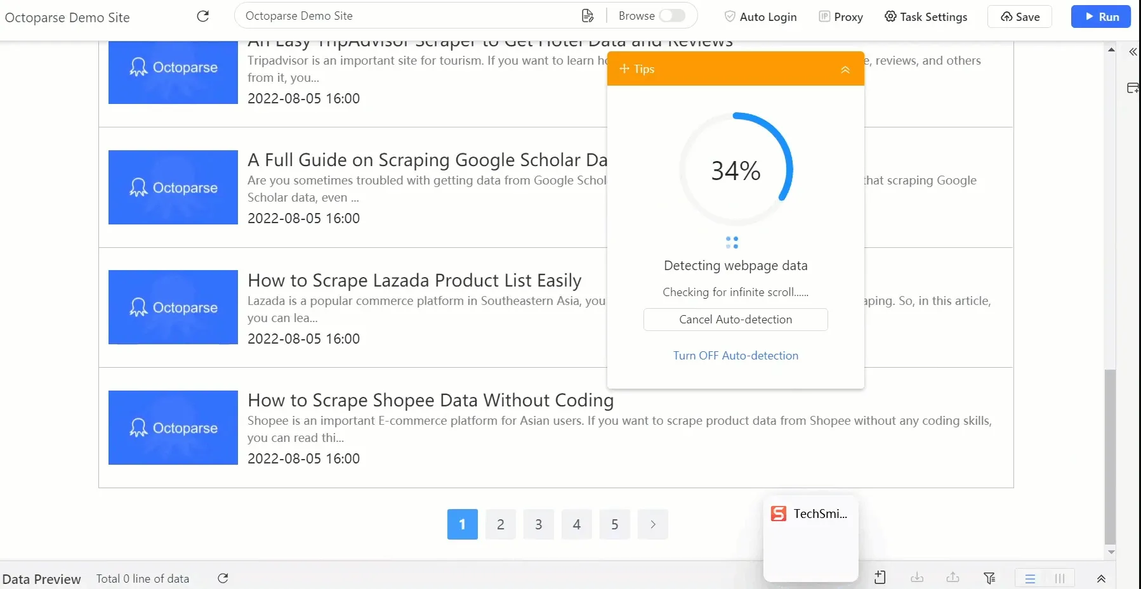Click the panel icon below the side chevron
The image size is (1141, 589).
(1133, 88)
